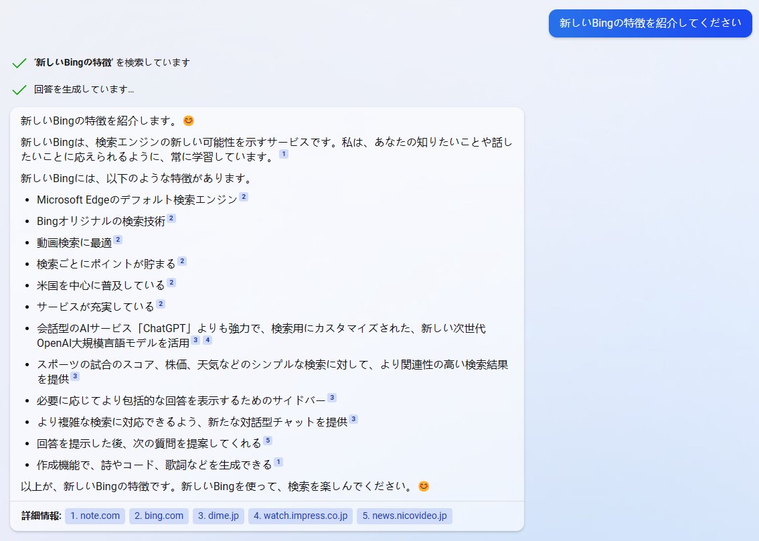Viewport: 759px width, 541px height.
Task: Click the bullet text 検索ごとにポイントが貯まる
Action: pyautogui.click(x=106, y=264)
